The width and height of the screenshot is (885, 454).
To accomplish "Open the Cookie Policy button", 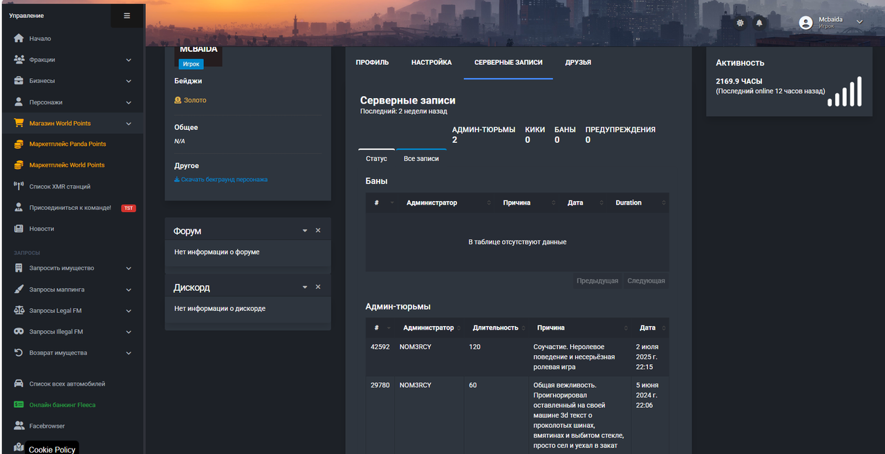I will tap(52, 448).
